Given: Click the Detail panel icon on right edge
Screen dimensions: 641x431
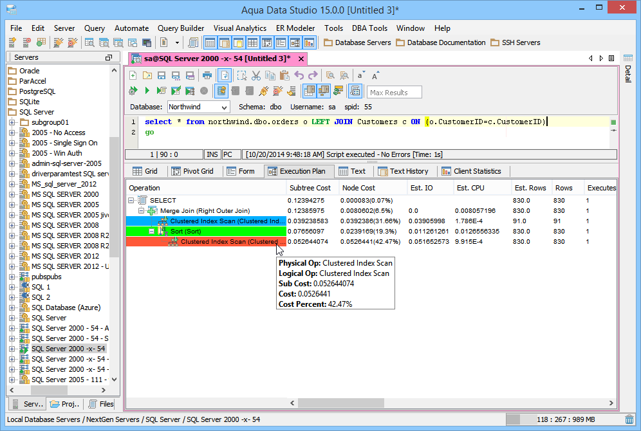Looking at the screenshot, I should click(628, 59).
